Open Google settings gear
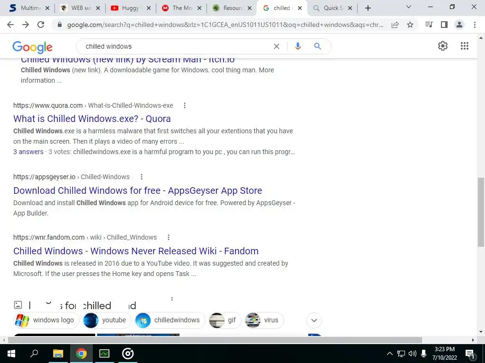485x363 pixels. [443, 46]
